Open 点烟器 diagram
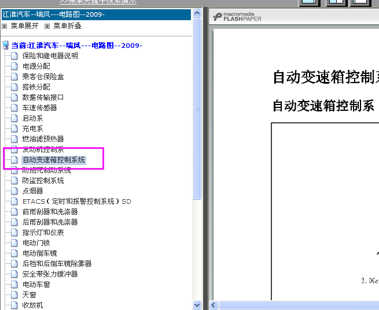Image resolution: width=379 pixels, height=310 pixels. coord(32,191)
